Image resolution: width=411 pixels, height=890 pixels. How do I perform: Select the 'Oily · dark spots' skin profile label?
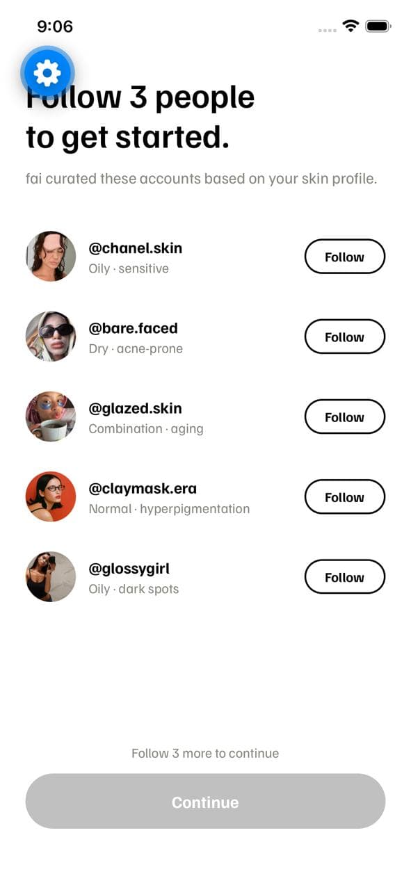(134, 589)
